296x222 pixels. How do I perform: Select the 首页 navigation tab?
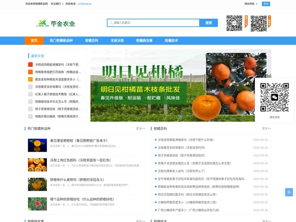point(34,41)
